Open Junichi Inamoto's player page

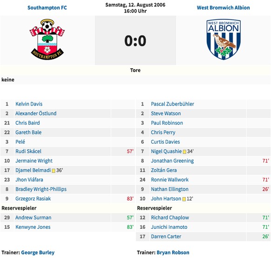tap(169, 227)
